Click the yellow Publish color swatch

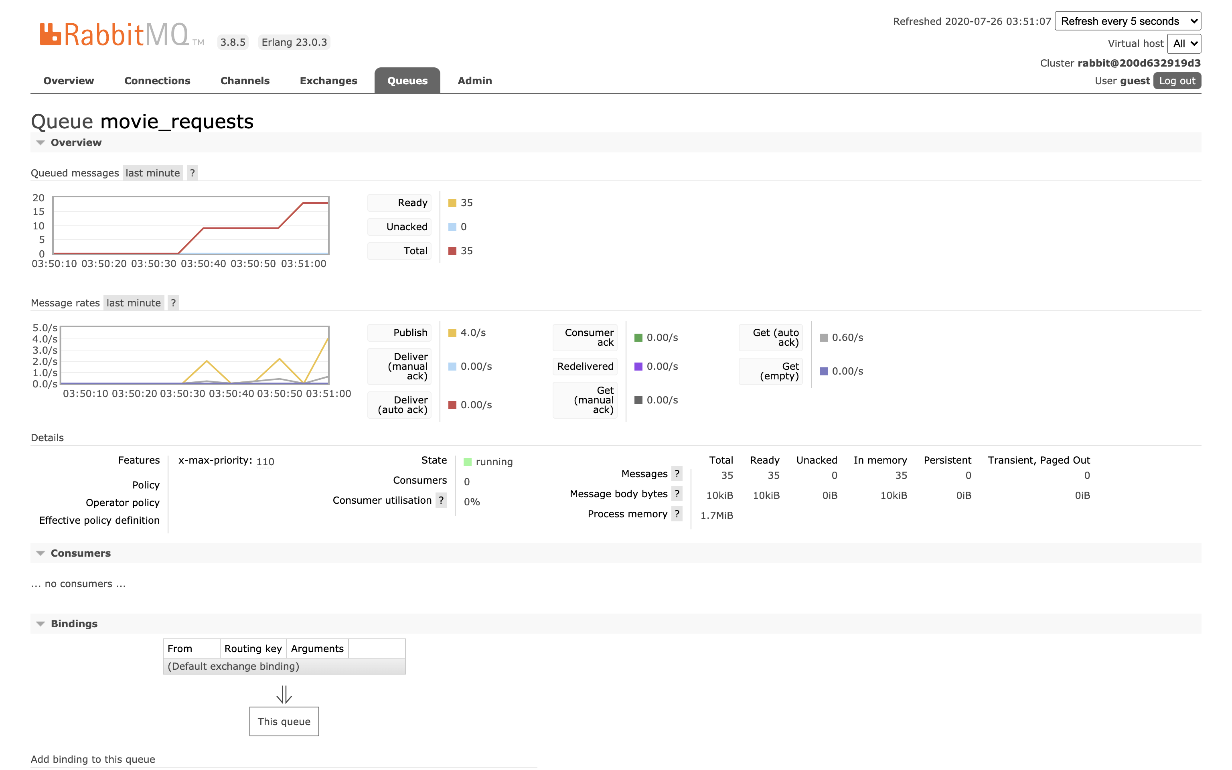pos(452,333)
